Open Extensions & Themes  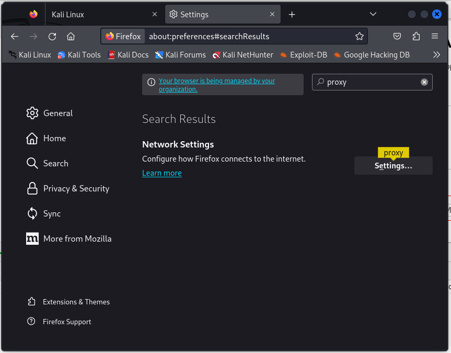[68, 302]
